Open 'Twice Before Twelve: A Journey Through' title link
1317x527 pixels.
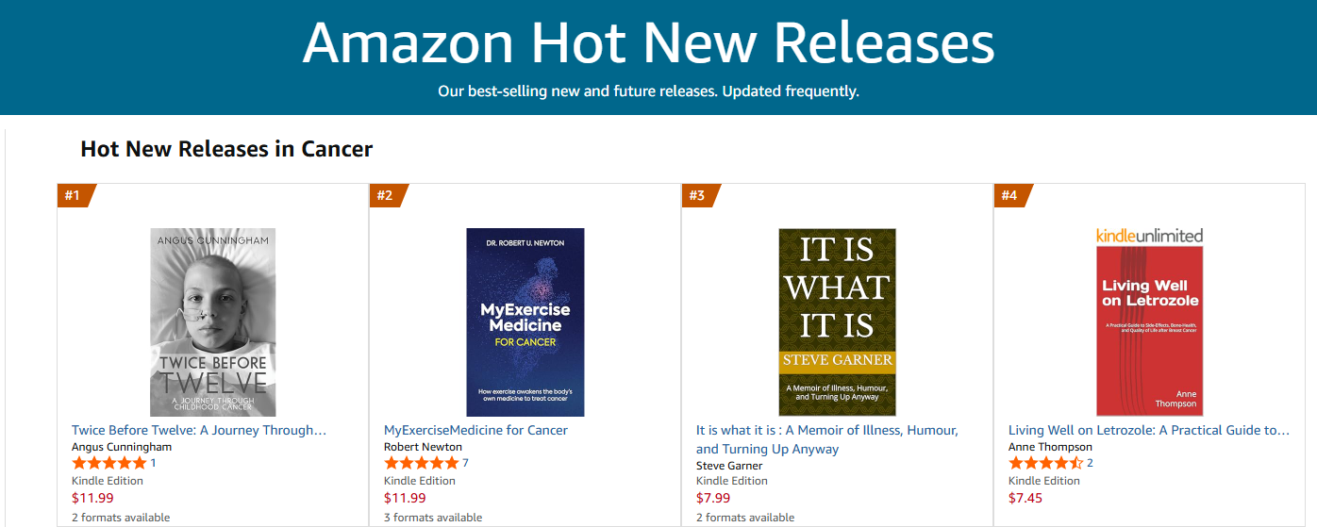point(199,430)
